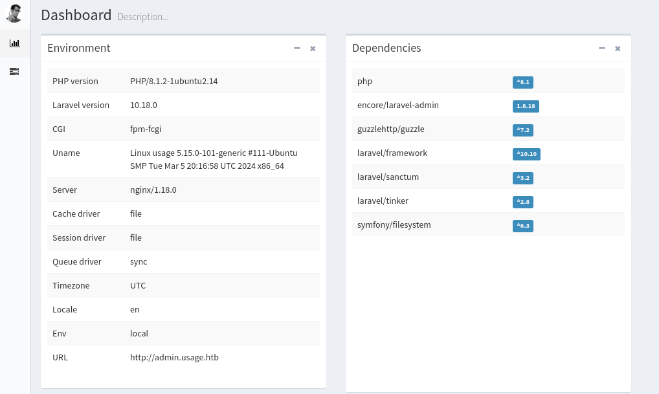Click the encore/laravel-admin dependency name
This screenshot has height=394, width=659.
398,105
